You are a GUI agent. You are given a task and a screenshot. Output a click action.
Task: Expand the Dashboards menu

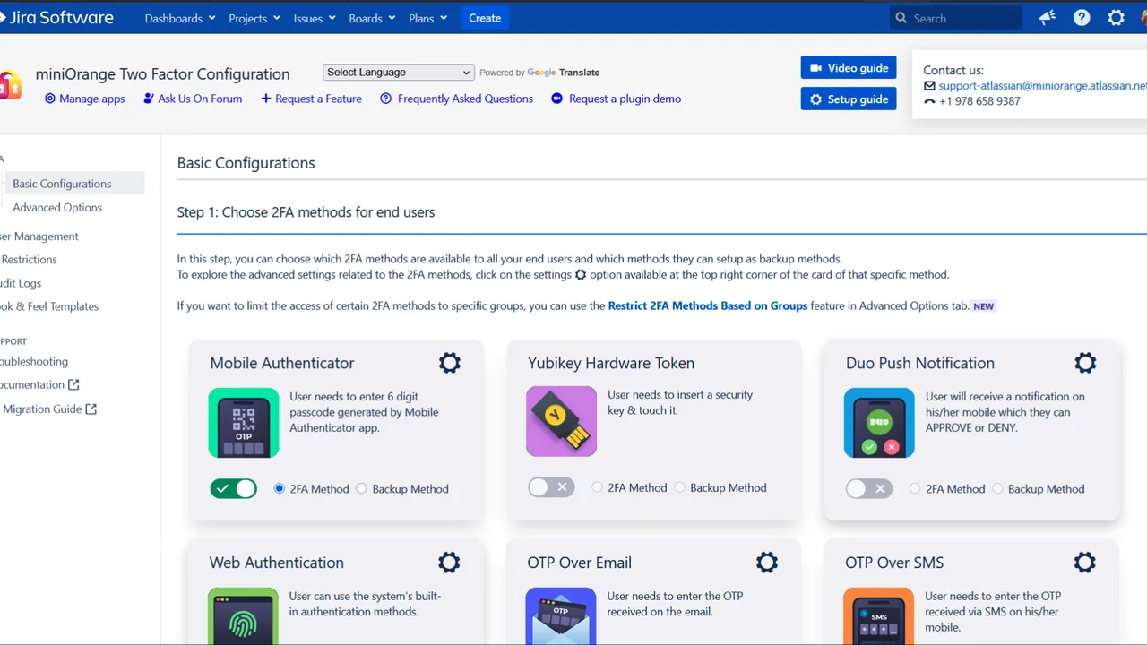click(180, 18)
